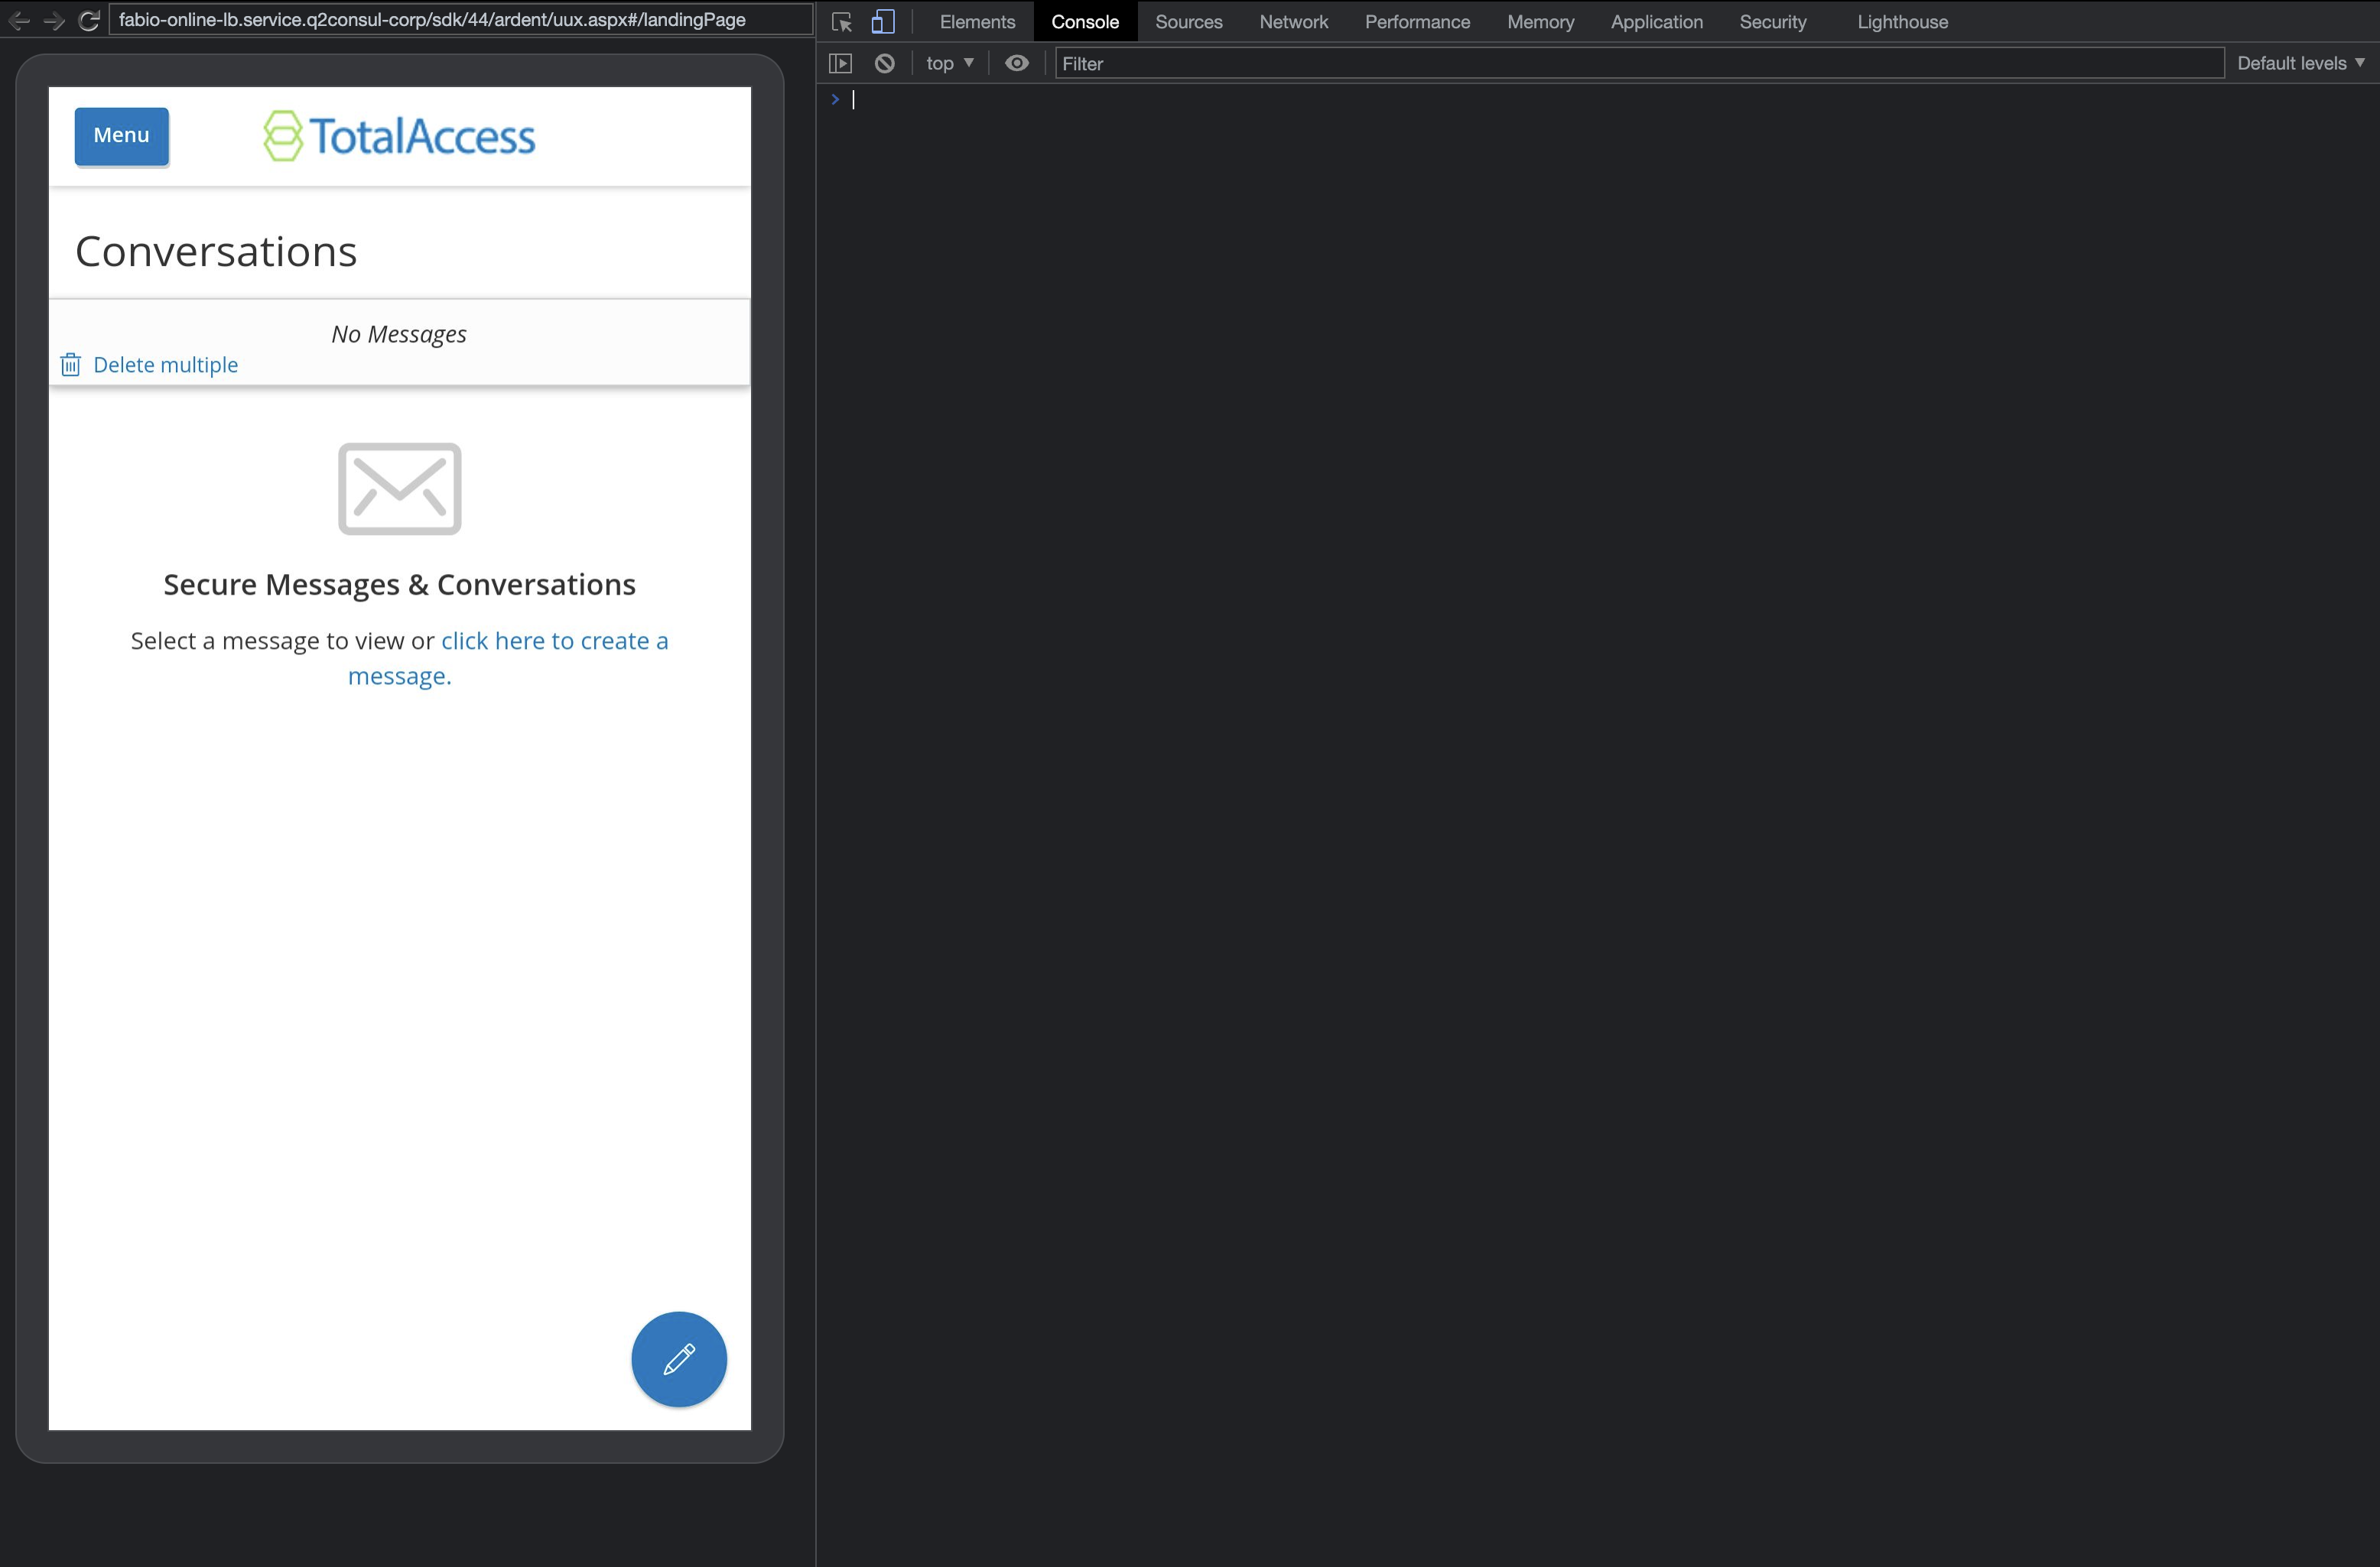
Task: Clear the console with the ban icon
Action: pyautogui.click(x=885, y=63)
